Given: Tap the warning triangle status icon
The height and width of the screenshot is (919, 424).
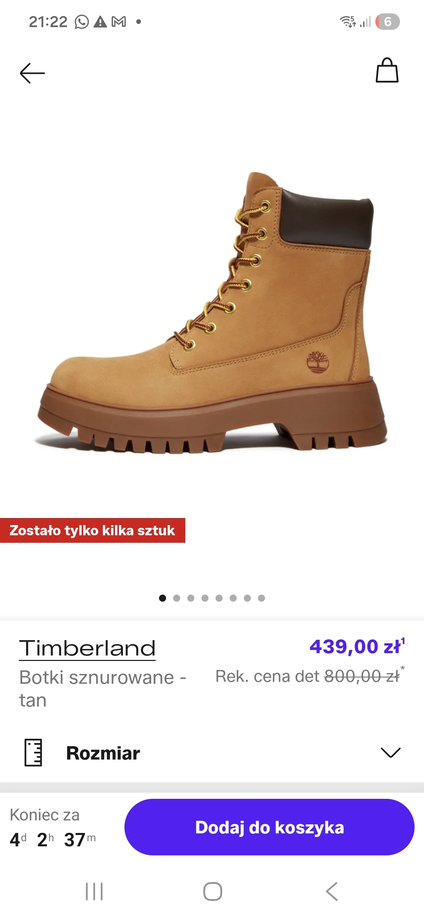Looking at the screenshot, I should 101,22.
